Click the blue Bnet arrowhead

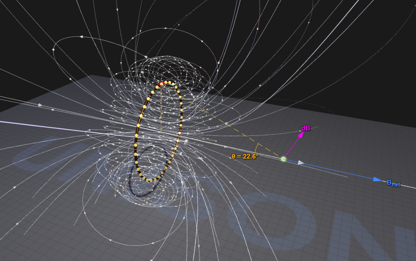378,179
